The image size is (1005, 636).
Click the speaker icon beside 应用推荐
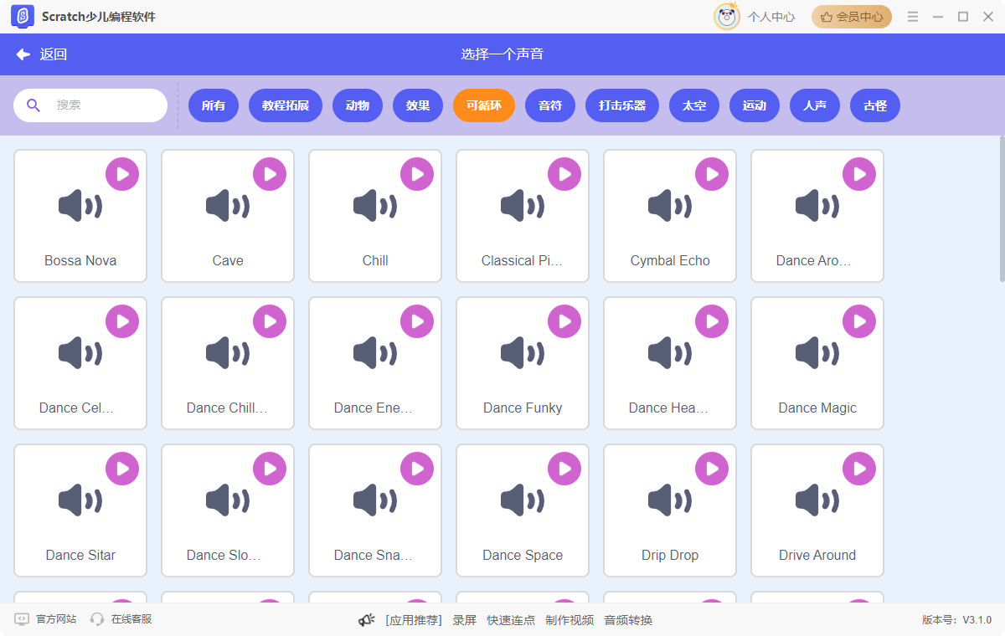pyautogui.click(x=366, y=620)
